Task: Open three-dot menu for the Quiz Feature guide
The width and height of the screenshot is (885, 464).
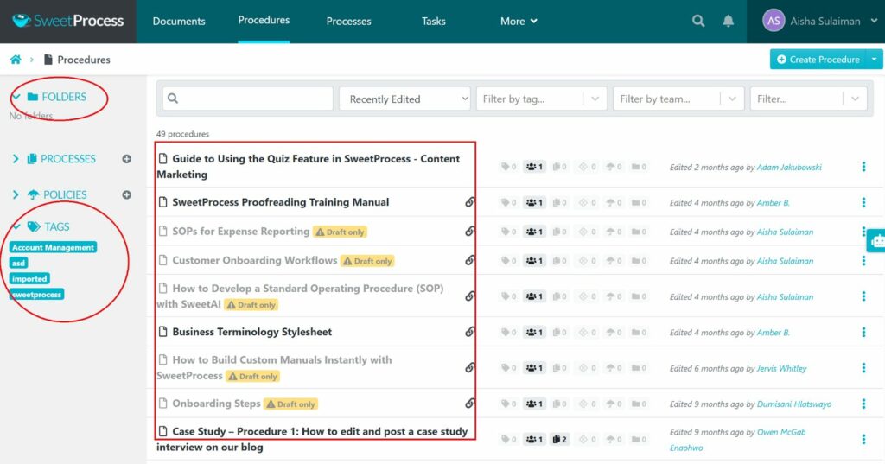Action: [863, 167]
